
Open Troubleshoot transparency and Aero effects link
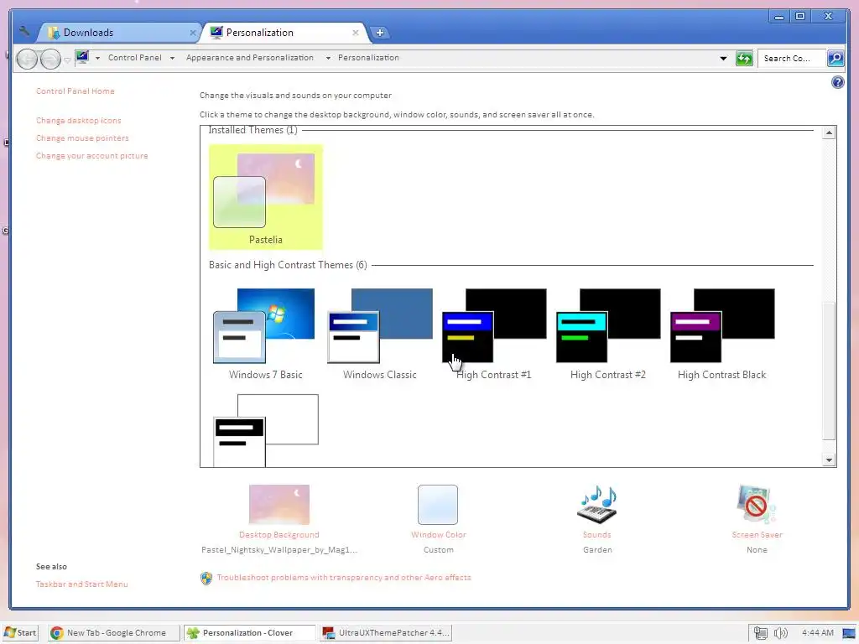click(x=343, y=577)
